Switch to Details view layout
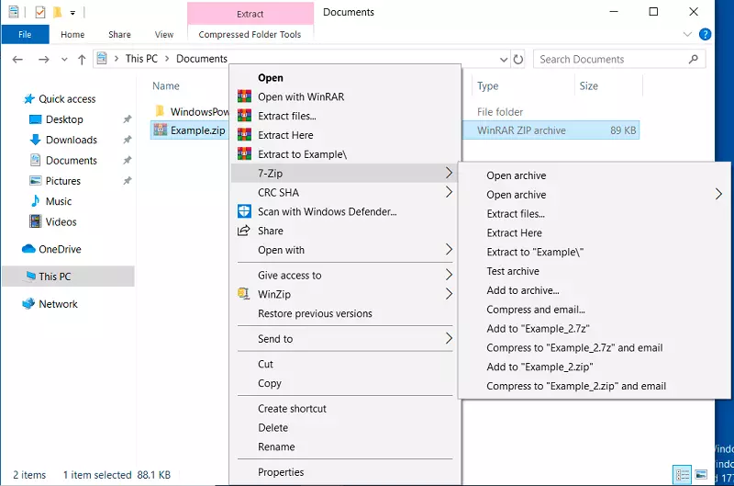Viewport: 734px width, 486px height. (x=683, y=475)
